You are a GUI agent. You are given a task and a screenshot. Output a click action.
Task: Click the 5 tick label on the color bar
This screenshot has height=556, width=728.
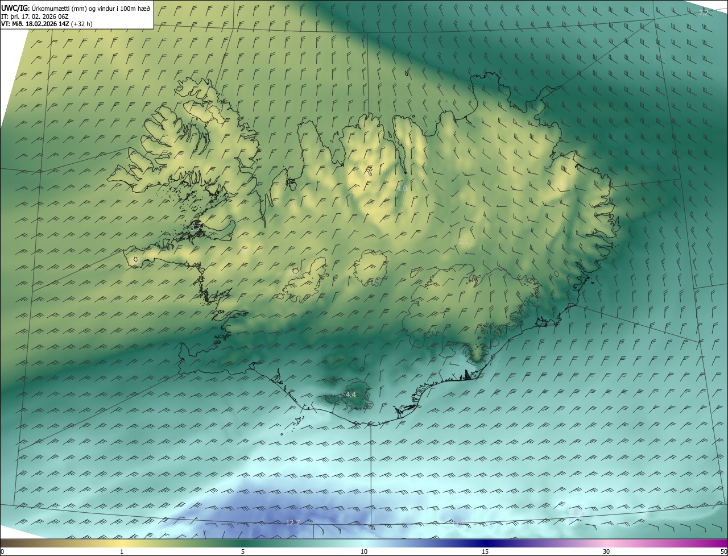(243, 551)
